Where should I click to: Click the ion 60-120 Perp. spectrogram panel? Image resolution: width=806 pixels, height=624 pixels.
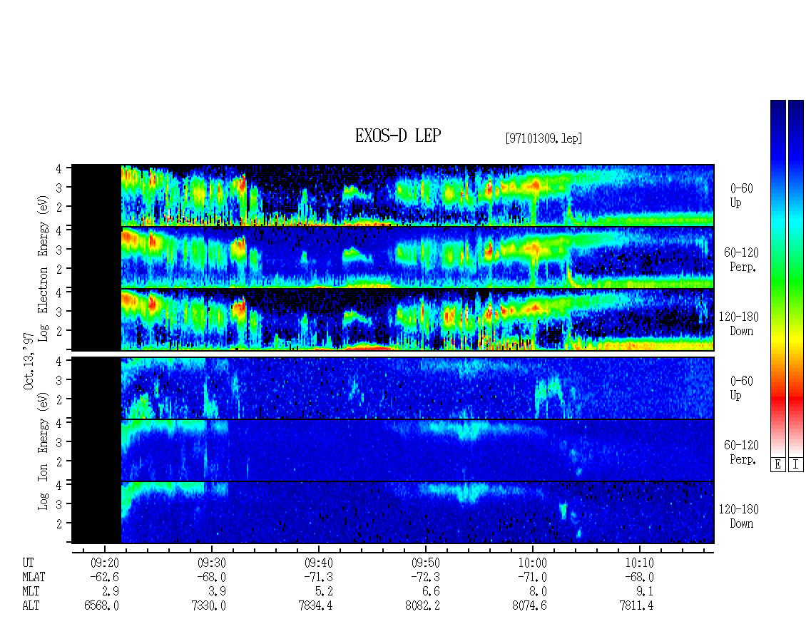click(x=393, y=450)
